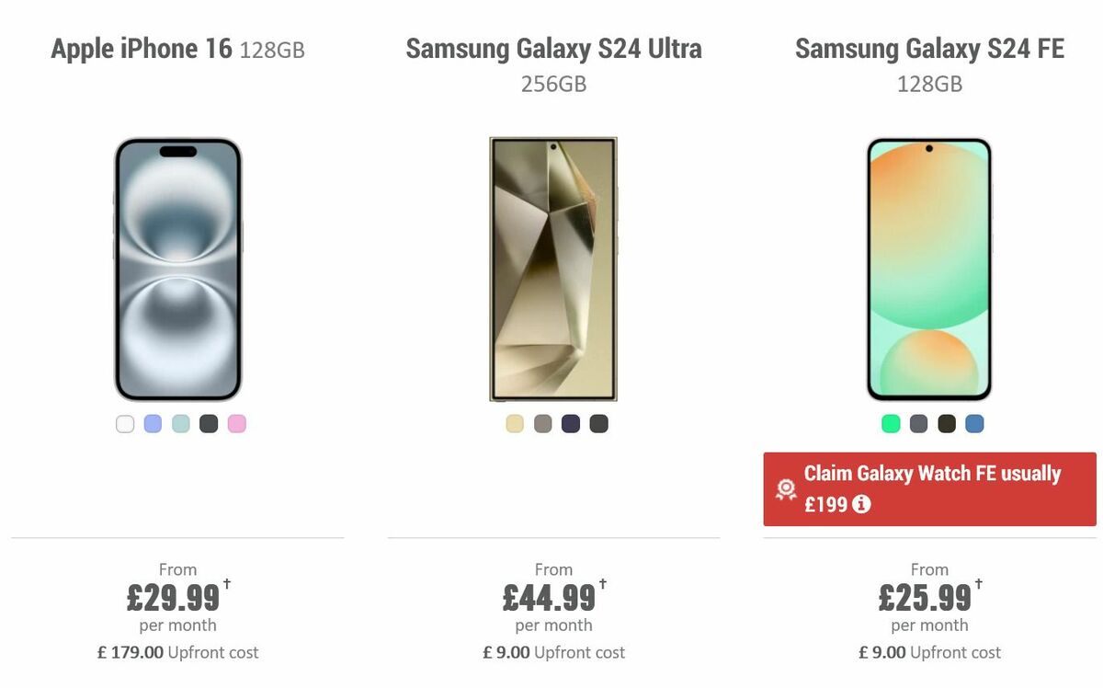The width and height of the screenshot is (1103, 688).
Task: Select the cream color swatch for Galaxy S24 Ultra
Action: point(515,424)
